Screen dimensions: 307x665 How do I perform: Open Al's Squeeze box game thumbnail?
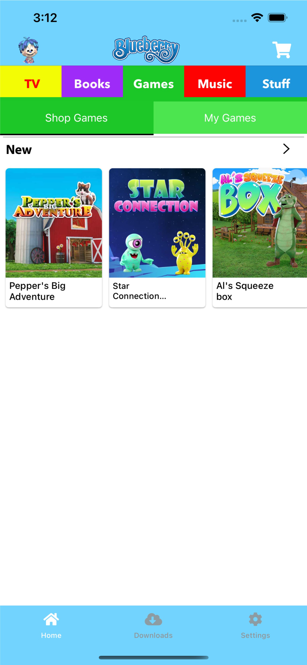click(260, 223)
